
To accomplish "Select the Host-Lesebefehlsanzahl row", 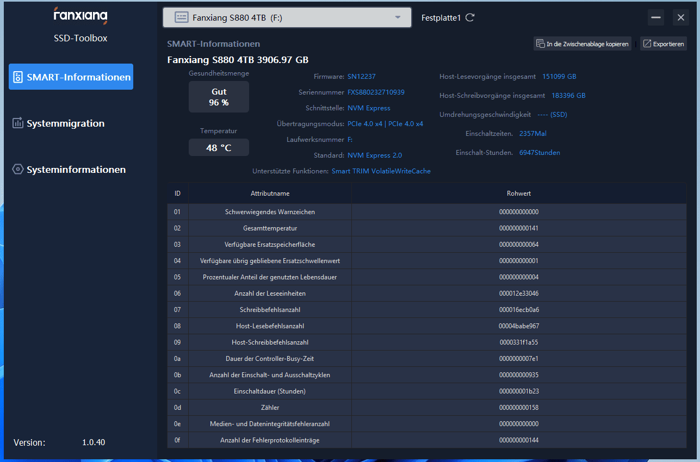I will click(x=427, y=326).
